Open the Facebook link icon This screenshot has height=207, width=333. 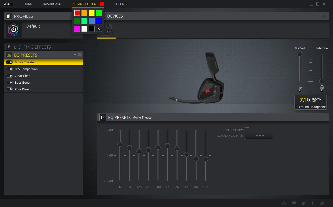313,203
